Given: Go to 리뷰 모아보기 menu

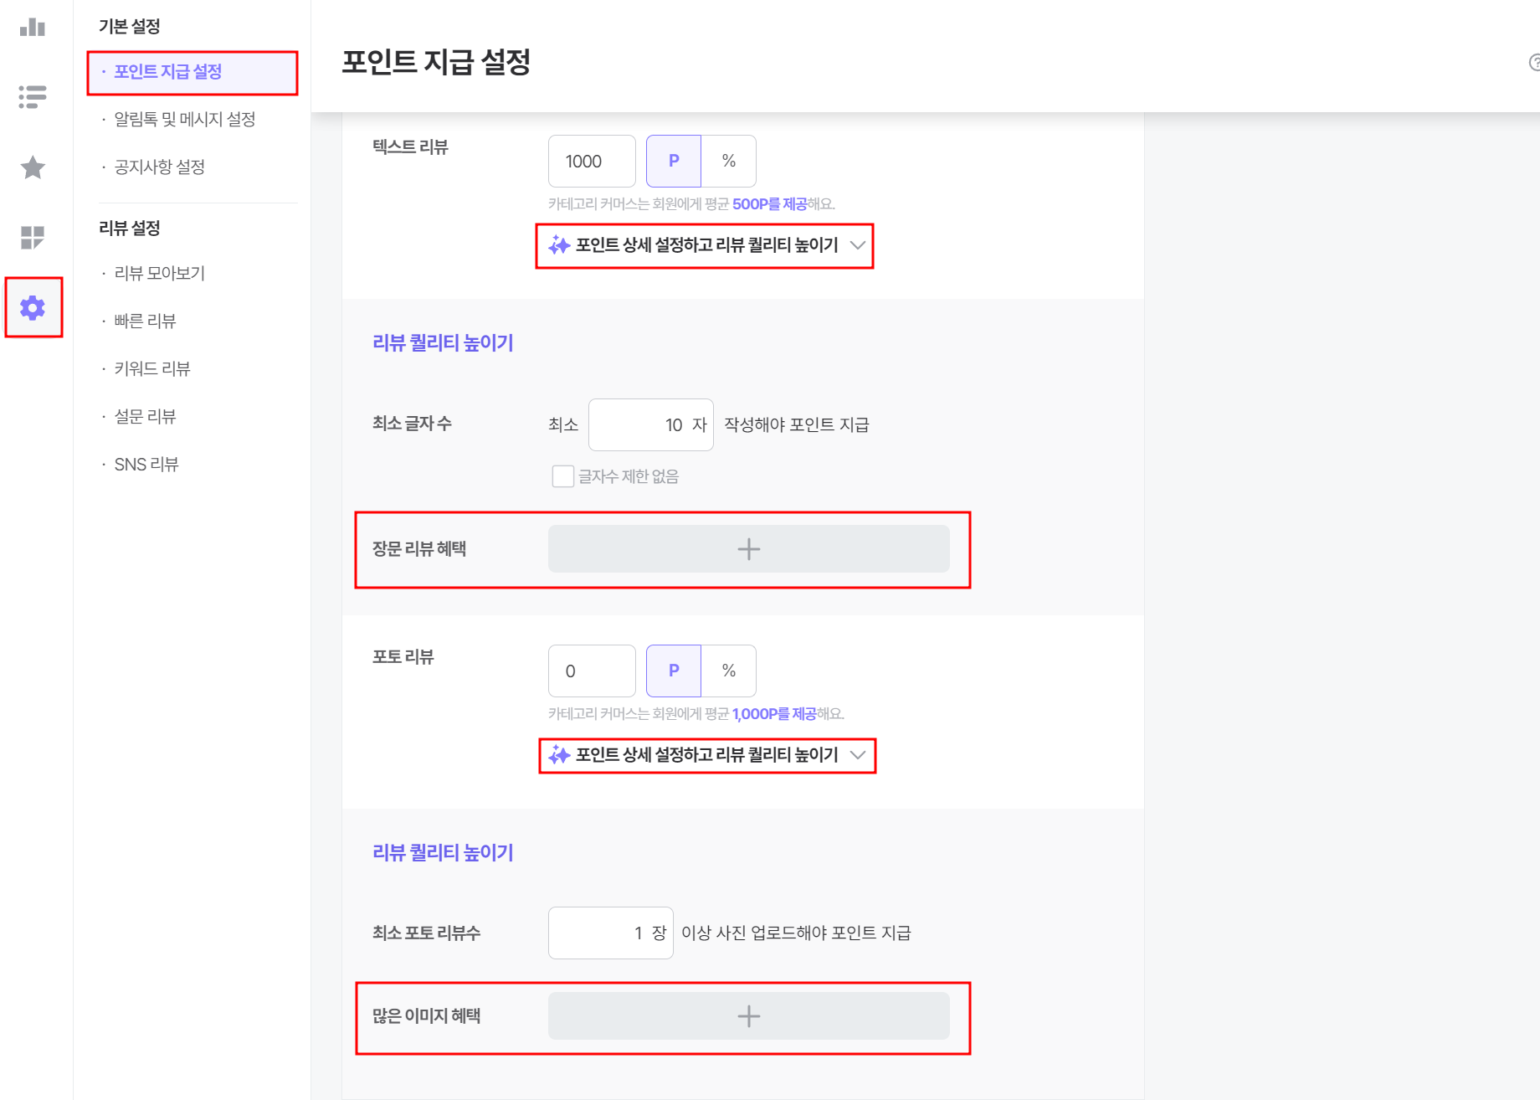Looking at the screenshot, I should click(x=160, y=274).
